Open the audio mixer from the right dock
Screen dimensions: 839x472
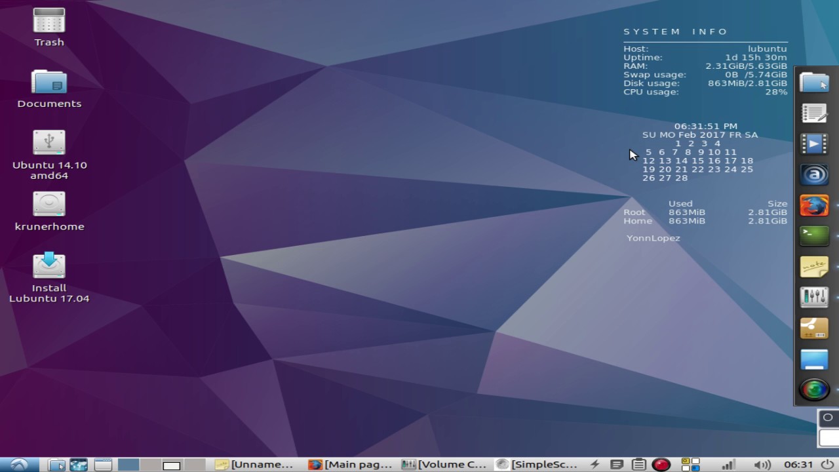pyautogui.click(x=814, y=297)
